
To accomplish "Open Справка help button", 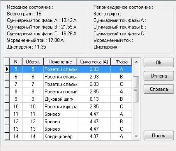I will [159, 89].
